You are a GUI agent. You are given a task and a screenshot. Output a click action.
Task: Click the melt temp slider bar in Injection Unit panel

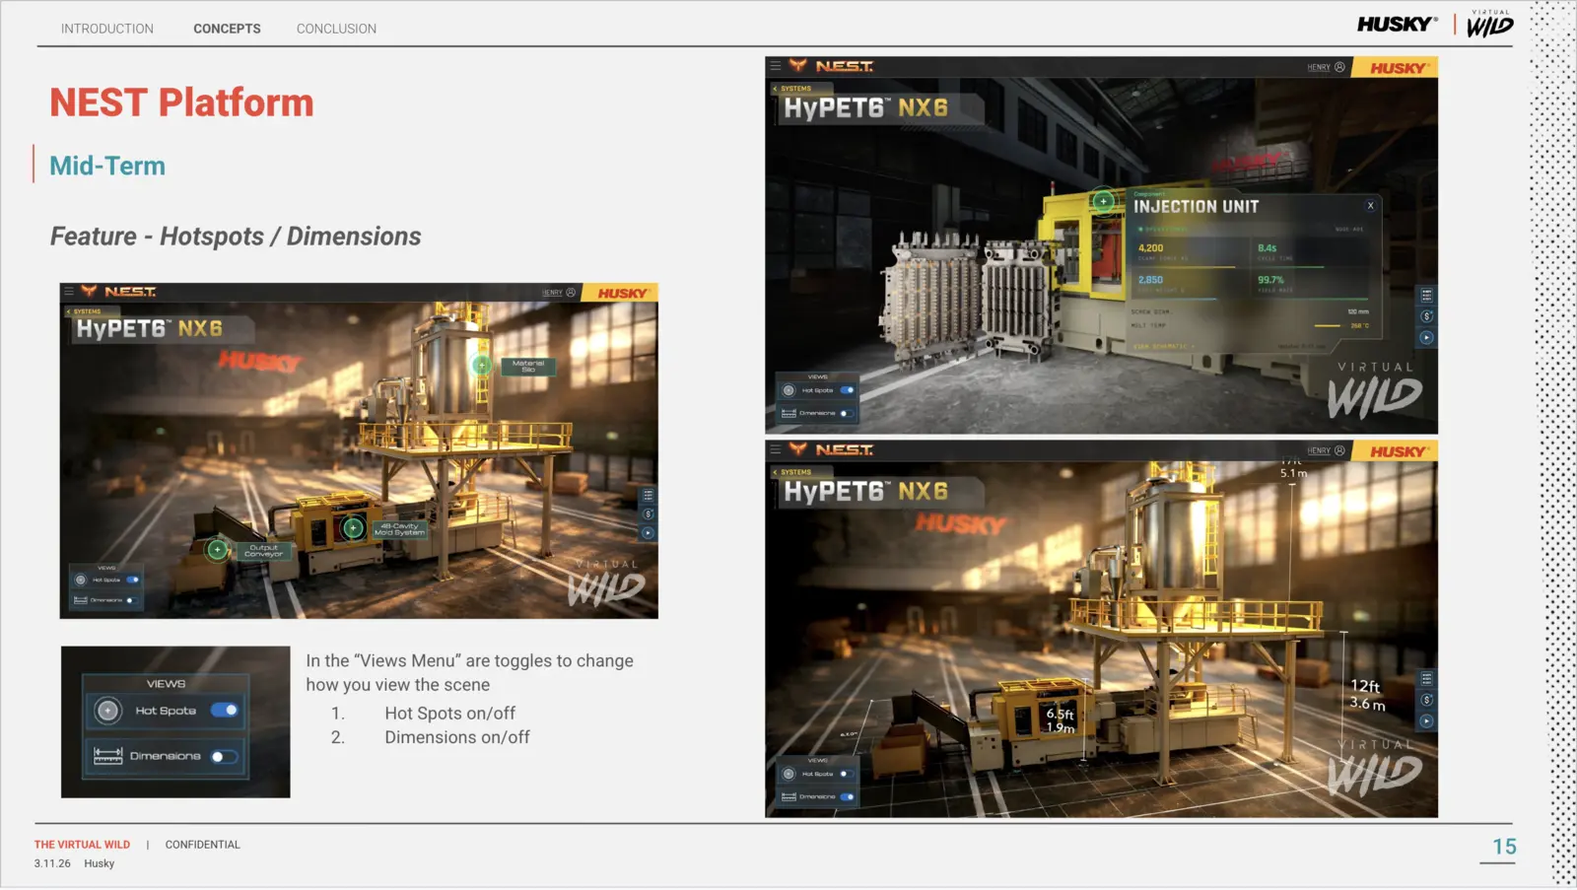click(1329, 325)
